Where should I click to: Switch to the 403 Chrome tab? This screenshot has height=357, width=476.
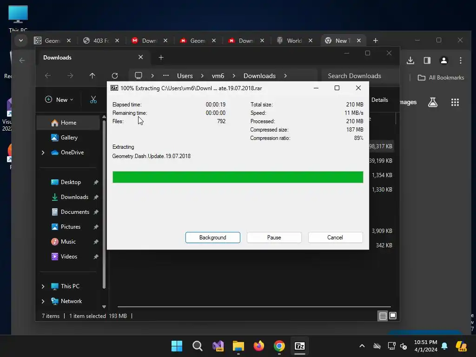tap(101, 41)
